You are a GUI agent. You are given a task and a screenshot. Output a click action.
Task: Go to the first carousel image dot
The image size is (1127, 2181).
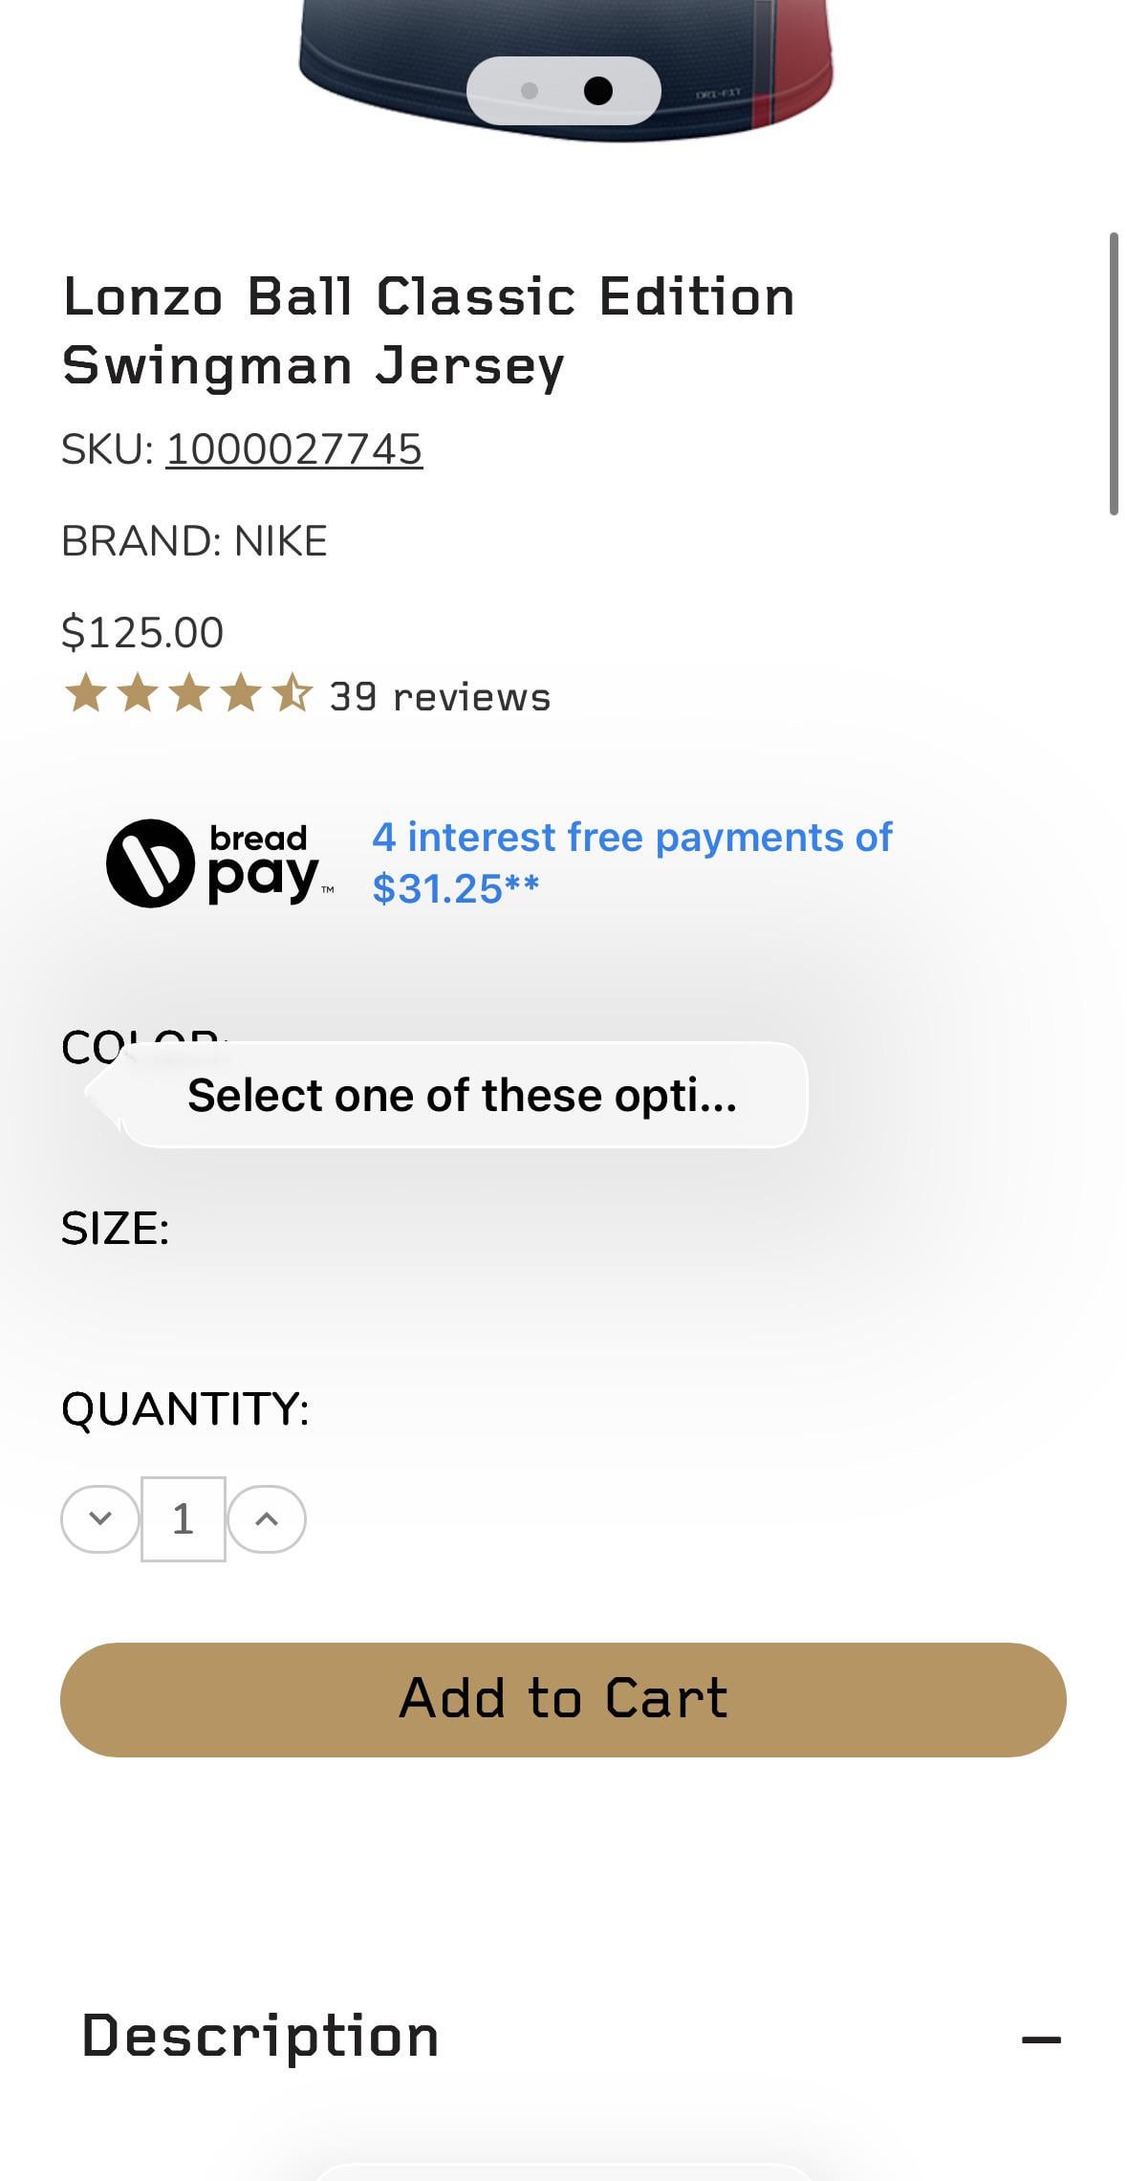pos(530,91)
